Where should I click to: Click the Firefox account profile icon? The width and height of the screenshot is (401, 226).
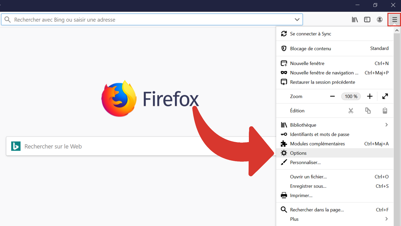point(379,19)
